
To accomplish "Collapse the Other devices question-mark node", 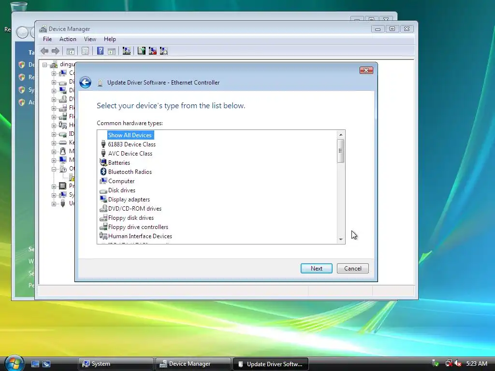I will 54,169.
